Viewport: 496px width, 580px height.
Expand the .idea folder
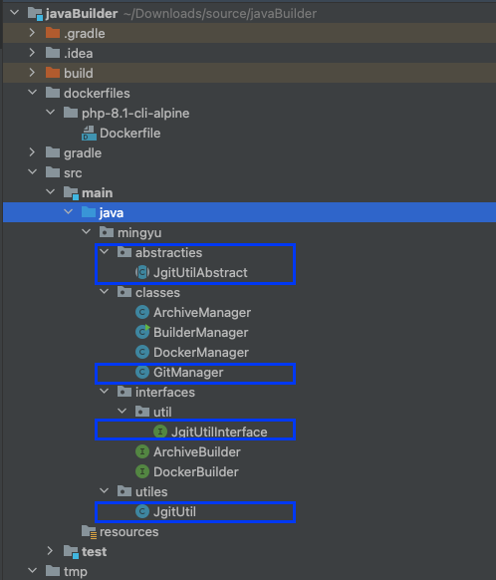pyautogui.click(x=32, y=53)
